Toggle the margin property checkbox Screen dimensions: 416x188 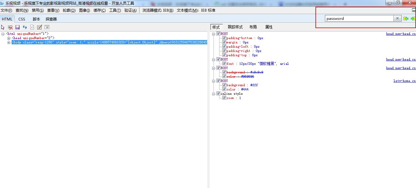[x=224, y=42]
